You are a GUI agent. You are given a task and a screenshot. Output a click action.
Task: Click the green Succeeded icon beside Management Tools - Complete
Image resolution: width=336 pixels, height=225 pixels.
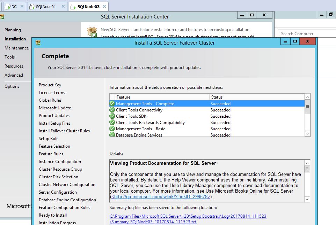pos(112,103)
